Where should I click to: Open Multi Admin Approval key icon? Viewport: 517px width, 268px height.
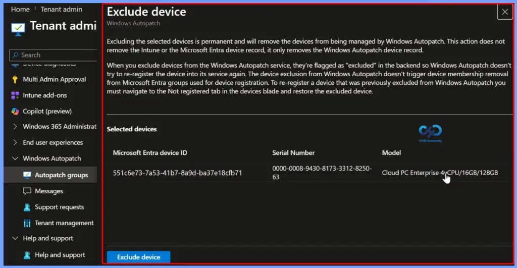pos(15,79)
